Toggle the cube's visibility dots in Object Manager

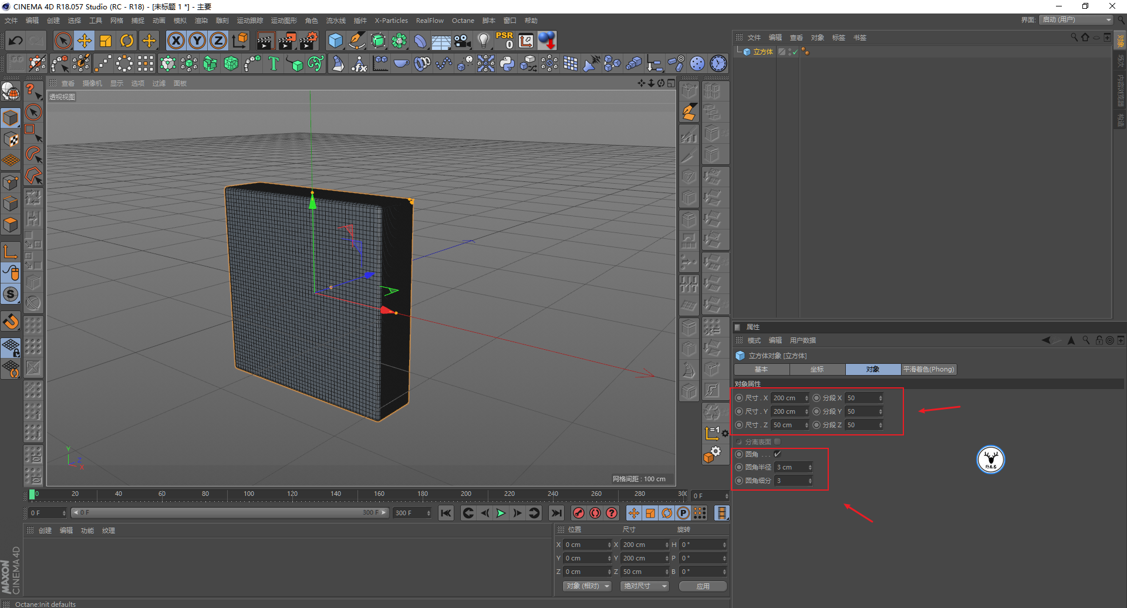click(789, 52)
